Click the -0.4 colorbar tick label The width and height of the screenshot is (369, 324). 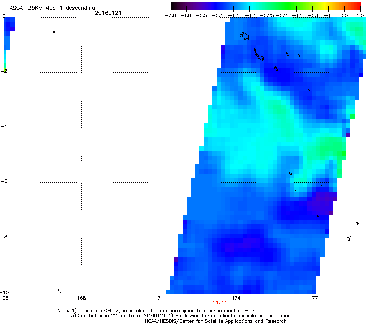pyautogui.click(x=217, y=16)
